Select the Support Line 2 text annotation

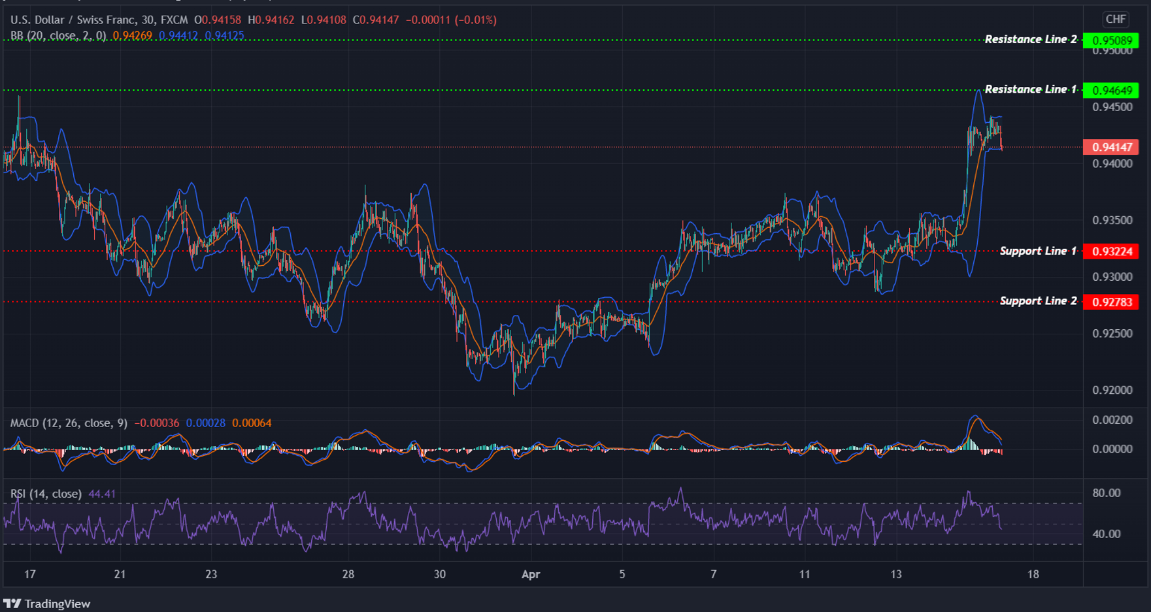(x=1038, y=301)
